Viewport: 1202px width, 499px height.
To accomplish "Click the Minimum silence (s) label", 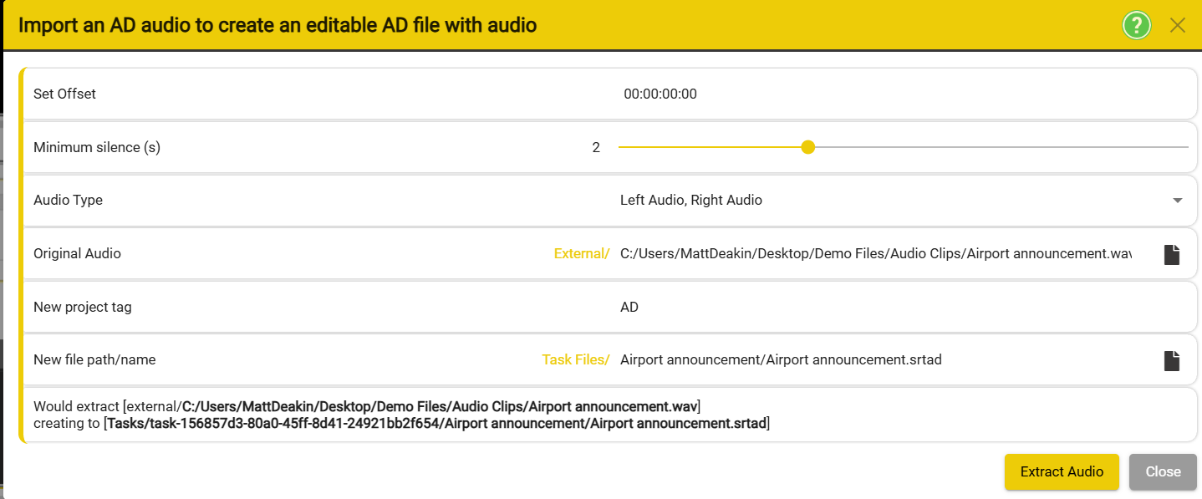I will click(x=97, y=147).
